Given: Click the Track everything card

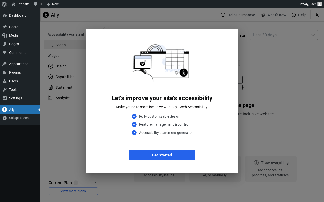Looking at the screenshot, I should 271,169.
